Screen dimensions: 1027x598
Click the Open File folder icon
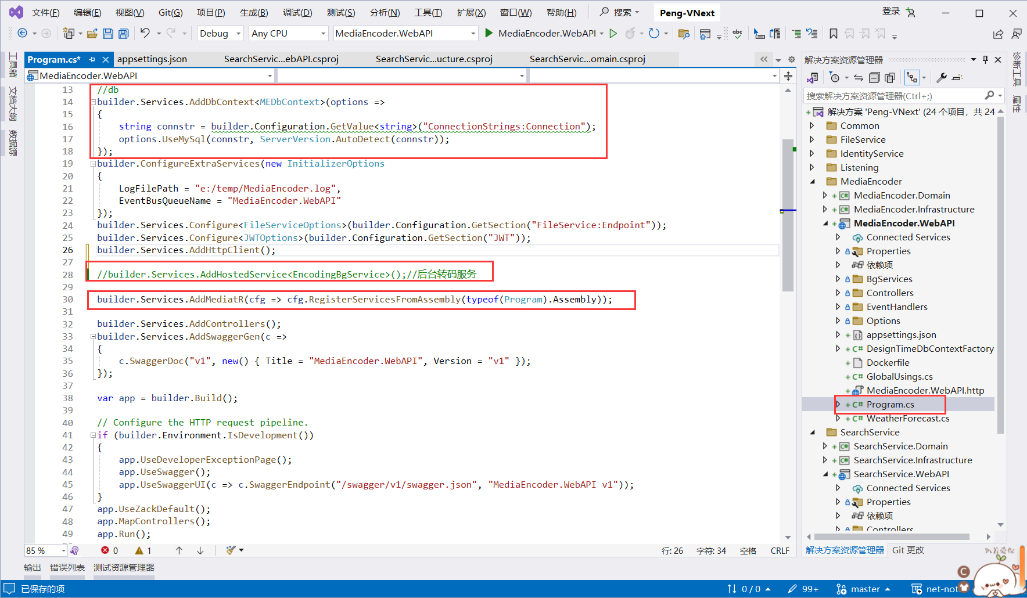coord(92,34)
